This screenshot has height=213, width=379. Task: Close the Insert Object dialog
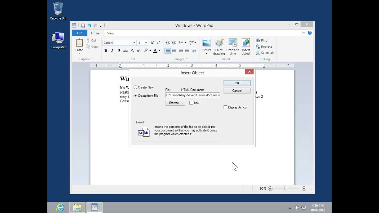tap(249, 72)
